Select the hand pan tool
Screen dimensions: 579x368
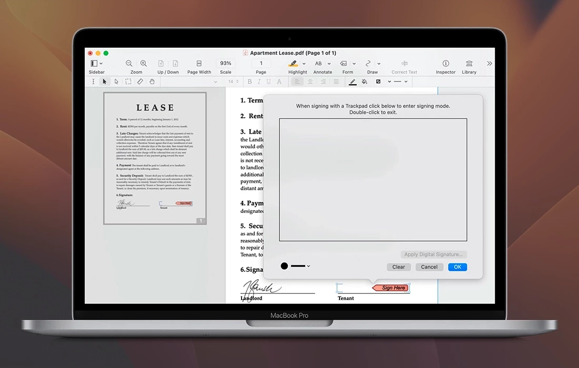[152, 81]
